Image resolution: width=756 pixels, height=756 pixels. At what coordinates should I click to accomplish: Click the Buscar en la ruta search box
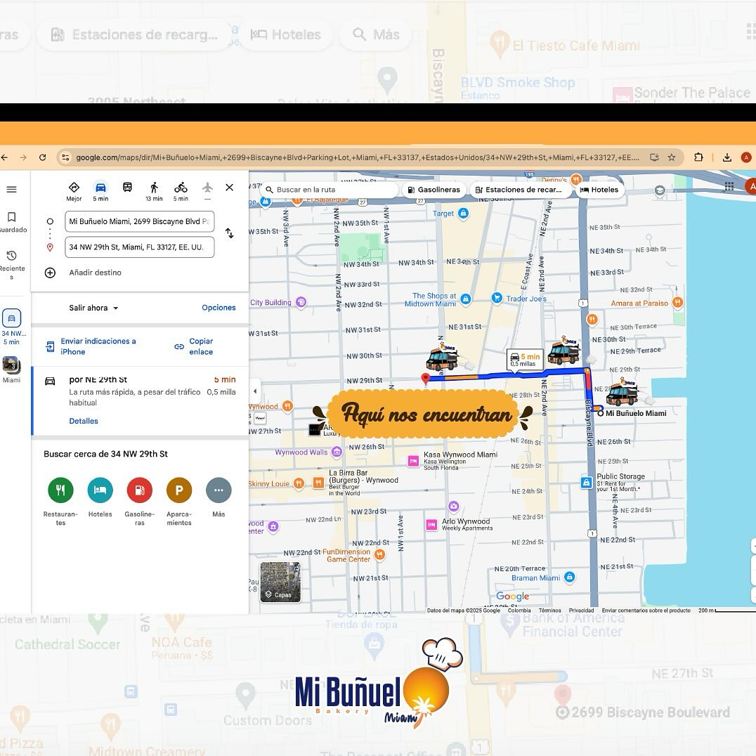(x=330, y=190)
